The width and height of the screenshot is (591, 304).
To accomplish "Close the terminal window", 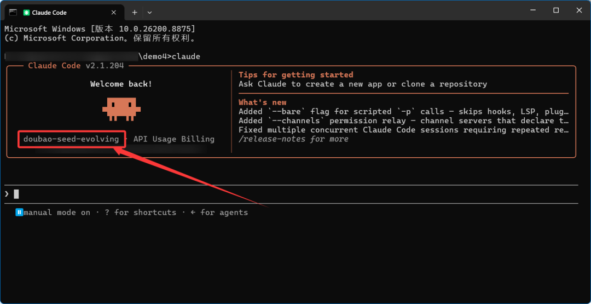I will 580,10.
